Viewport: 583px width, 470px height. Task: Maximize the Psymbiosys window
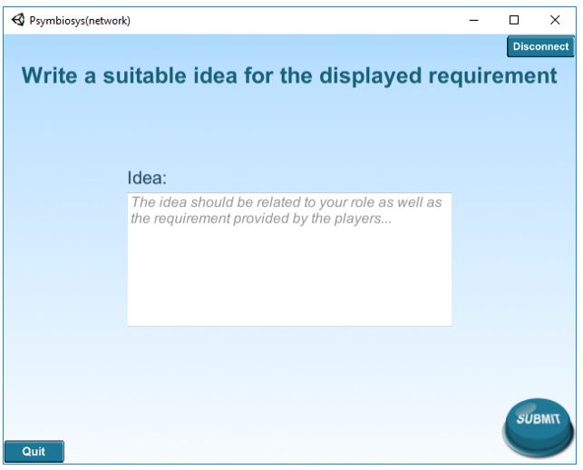point(514,20)
